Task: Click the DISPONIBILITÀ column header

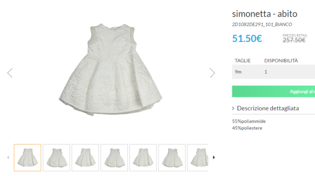Action: pos(281,61)
